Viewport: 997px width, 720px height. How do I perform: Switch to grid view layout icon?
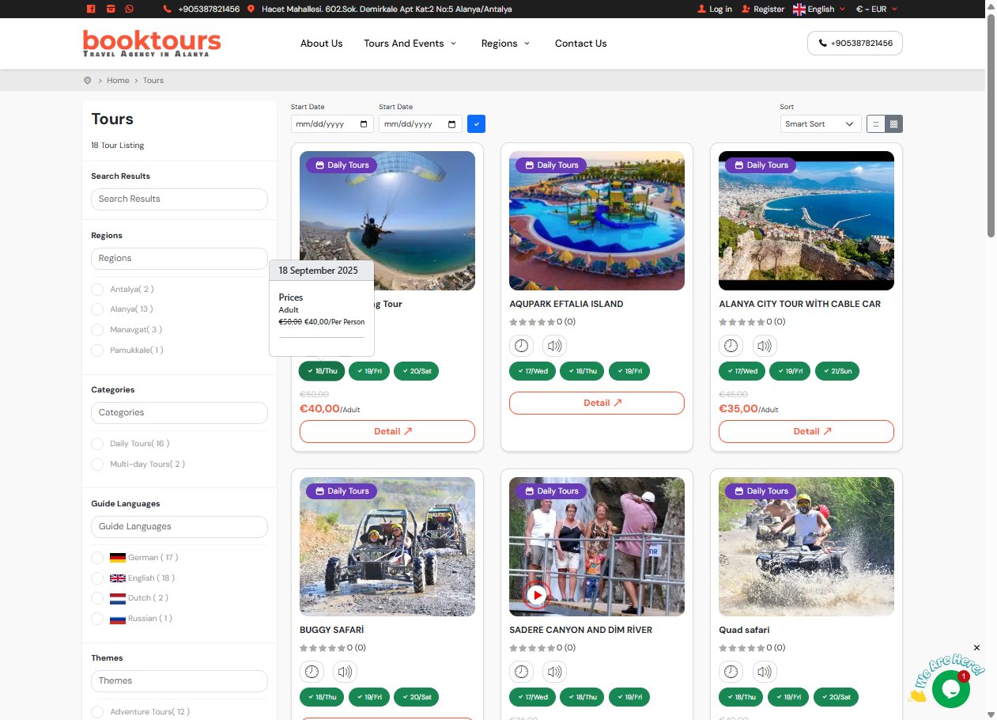[x=893, y=124]
